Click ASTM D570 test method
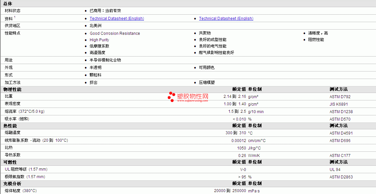 (340, 119)
